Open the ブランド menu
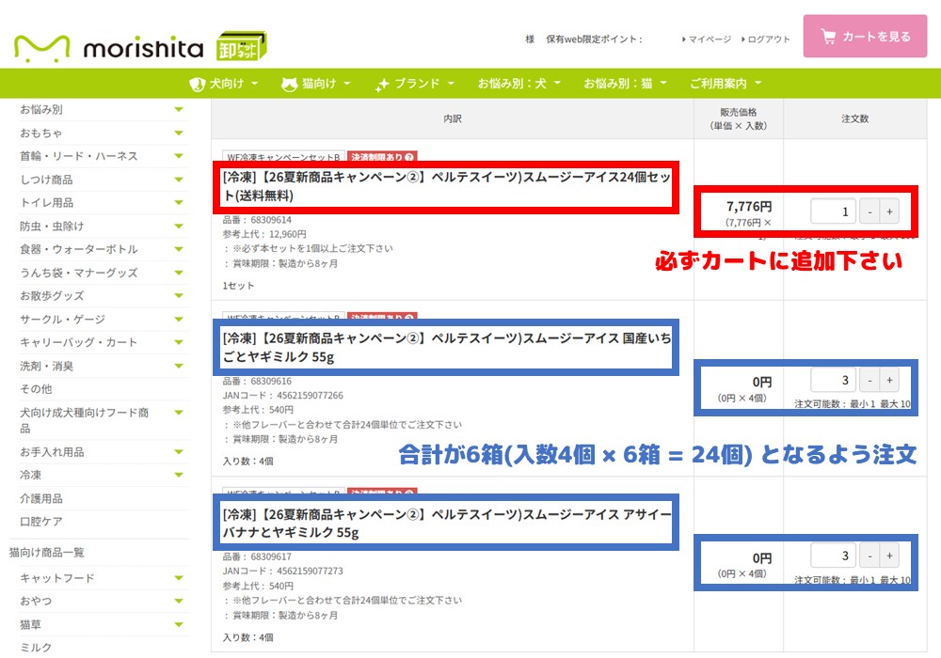This screenshot has height=658, width=941. tap(414, 84)
